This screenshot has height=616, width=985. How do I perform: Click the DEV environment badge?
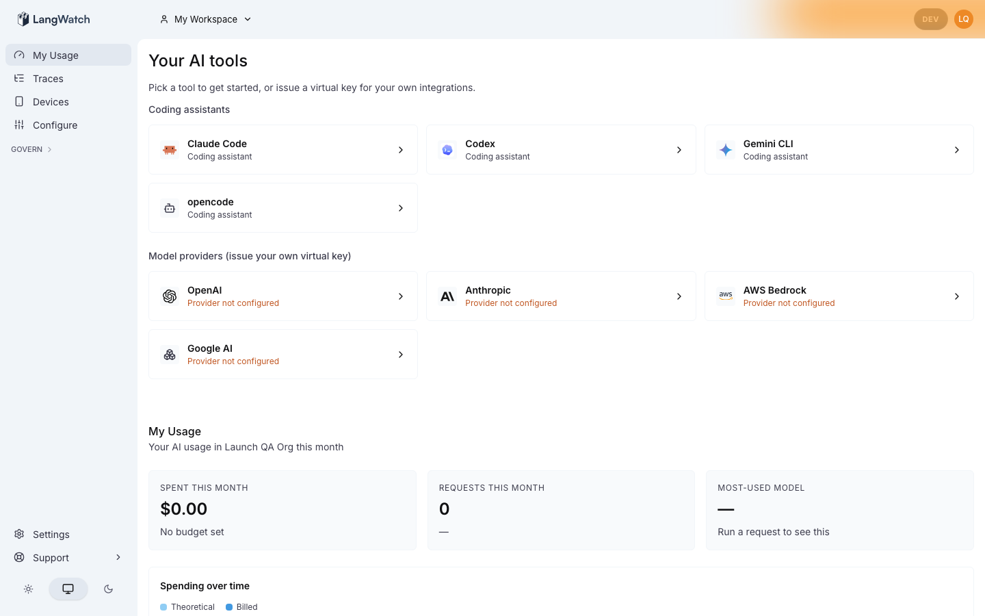tap(930, 19)
